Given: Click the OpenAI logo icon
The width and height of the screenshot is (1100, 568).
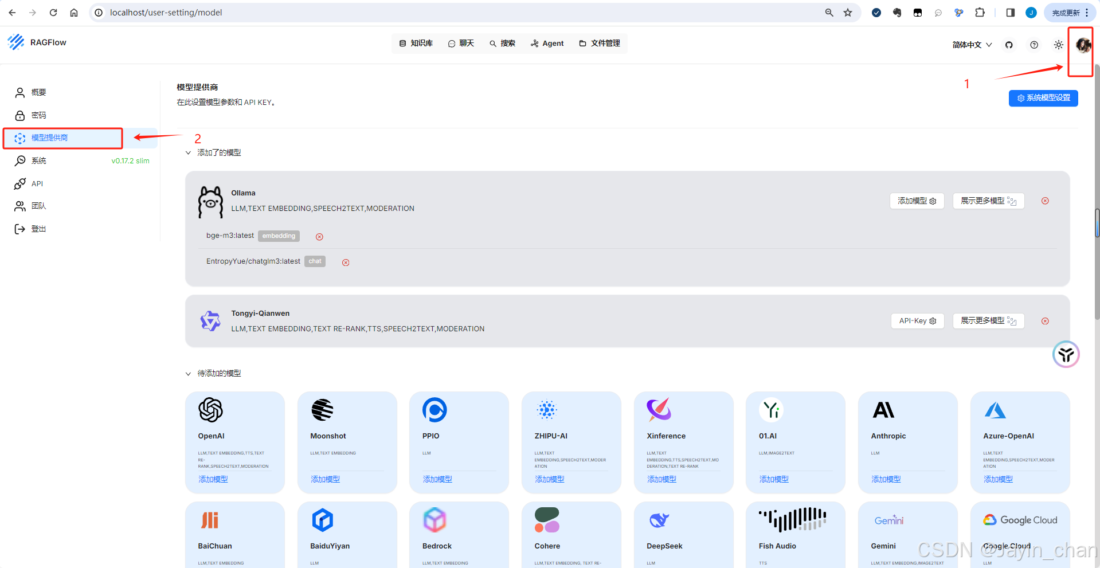Looking at the screenshot, I should 210,410.
